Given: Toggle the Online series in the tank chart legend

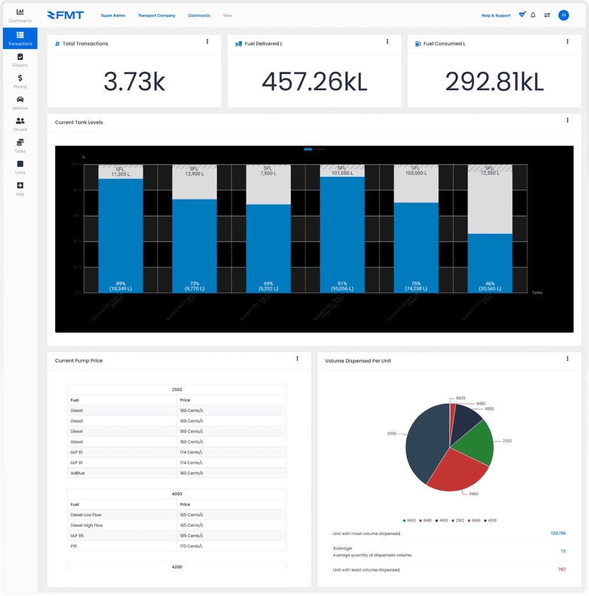Looking at the screenshot, I should pos(314,149).
